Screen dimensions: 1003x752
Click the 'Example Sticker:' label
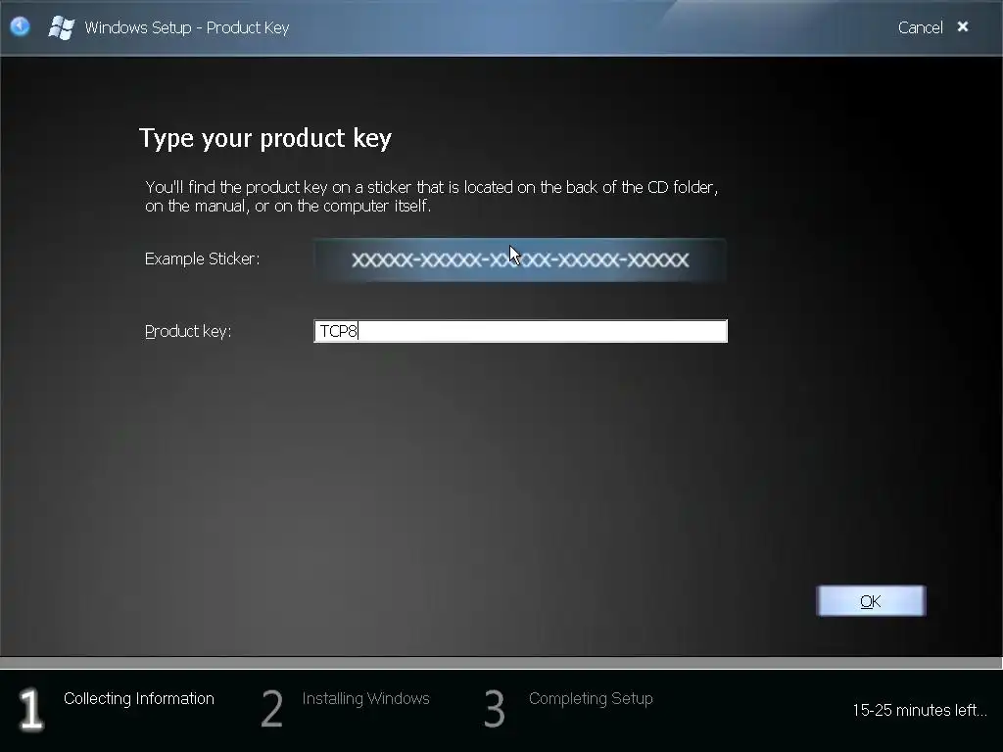202,258
